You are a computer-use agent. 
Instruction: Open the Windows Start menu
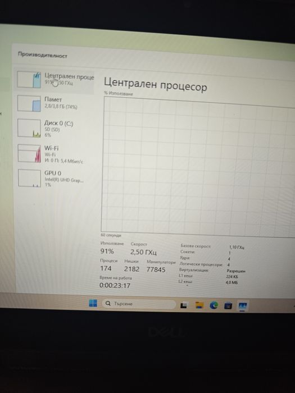click(x=93, y=303)
